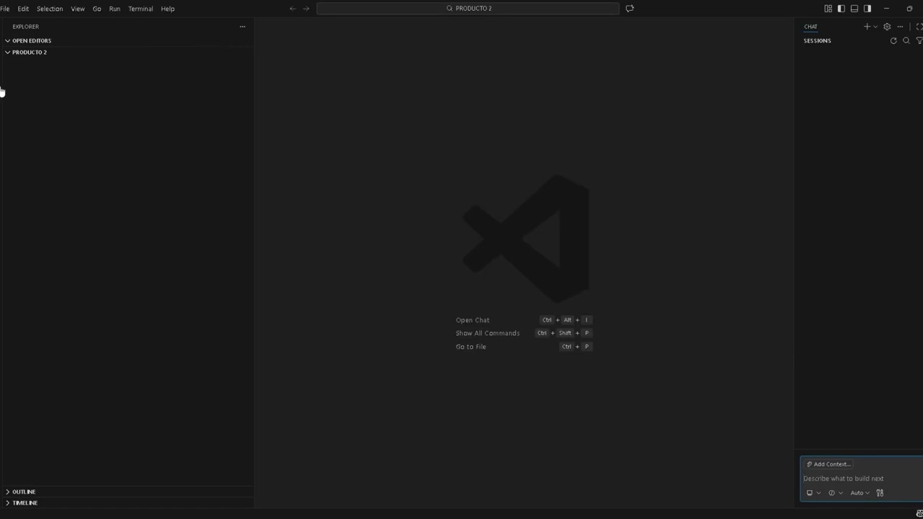
Task: Open the new chat dropdown chevron
Action: pos(875,27)
